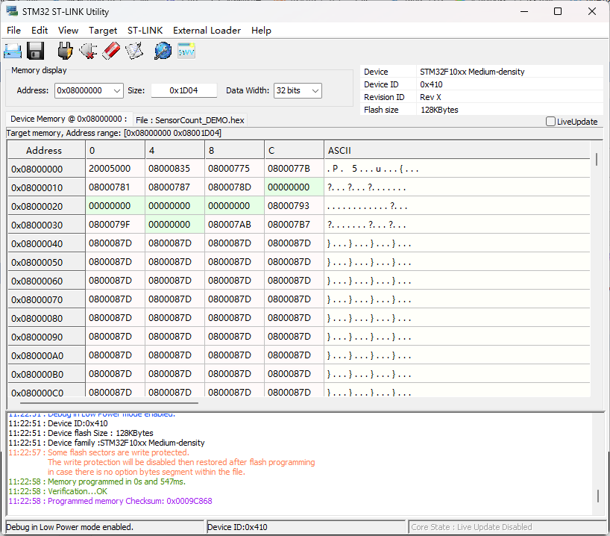Switch to File : SensorCount_DEMO.hex tab
The width and height of the screenshot is (610, 536).
(190, 120)
